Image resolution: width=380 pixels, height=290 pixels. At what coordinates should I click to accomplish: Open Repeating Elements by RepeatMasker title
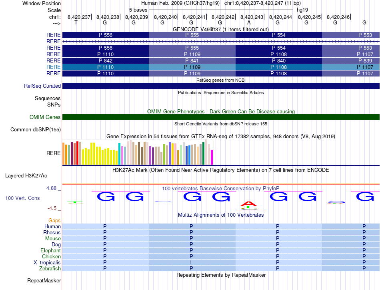click(221, 275)
